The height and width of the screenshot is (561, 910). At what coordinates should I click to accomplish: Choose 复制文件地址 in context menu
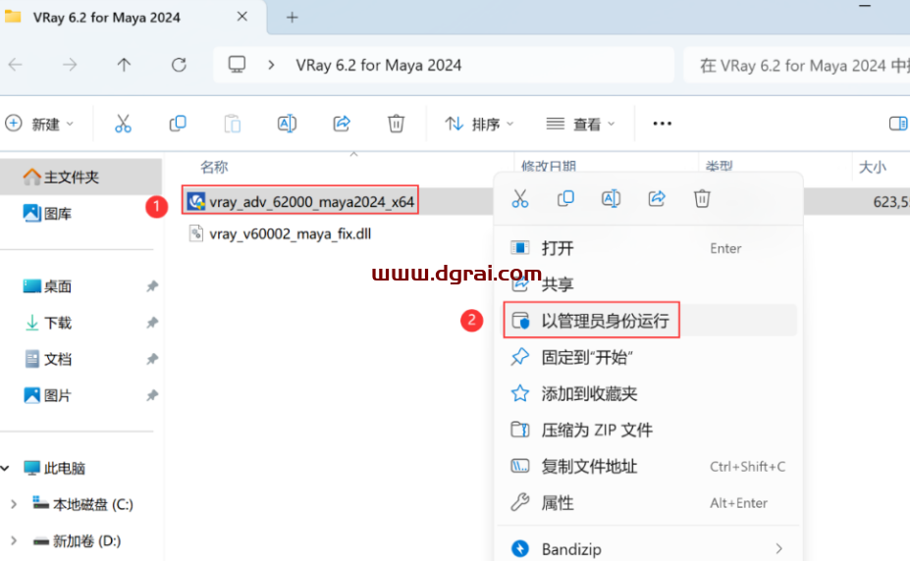650,466
